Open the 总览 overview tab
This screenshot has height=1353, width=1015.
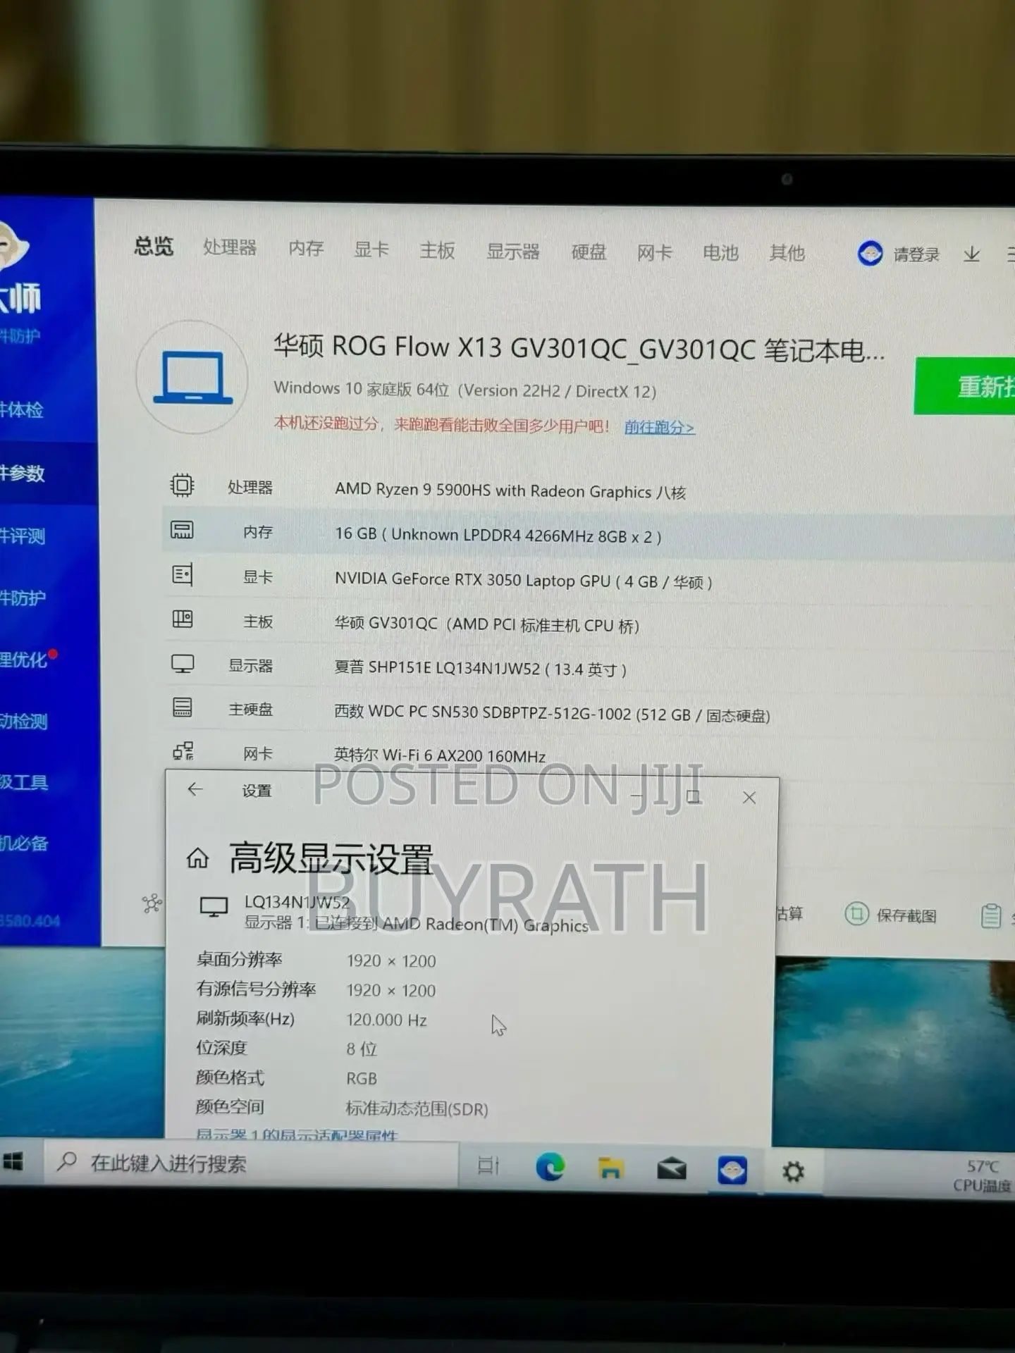154,246
